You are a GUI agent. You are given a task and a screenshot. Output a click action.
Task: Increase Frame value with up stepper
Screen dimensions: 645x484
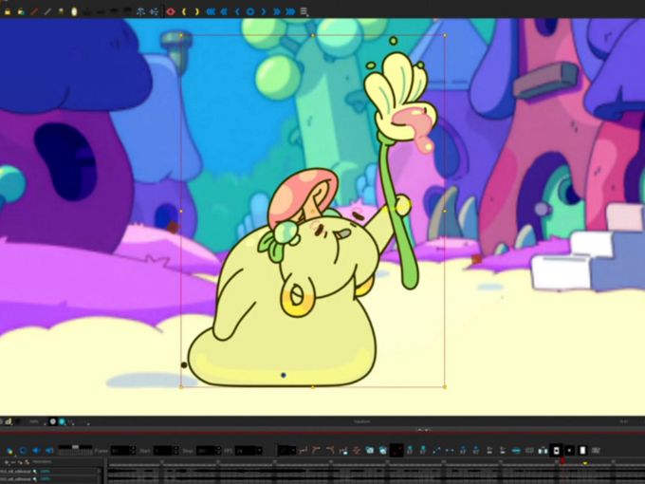133,449
